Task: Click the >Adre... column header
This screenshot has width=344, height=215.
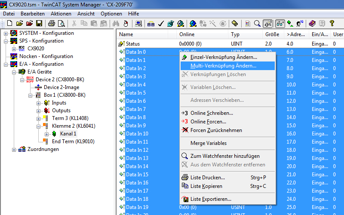Action: click(296, 34)
